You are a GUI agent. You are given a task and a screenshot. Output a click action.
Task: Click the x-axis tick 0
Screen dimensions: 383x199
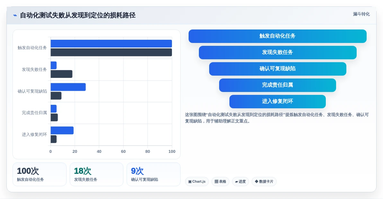[50, 152]
